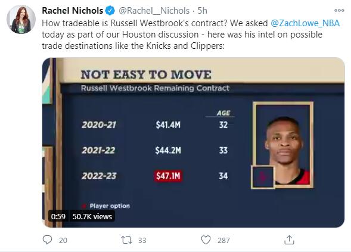Click the retweet count 33
The width and height of the screenshot is (351, 252).
point(142,240)
